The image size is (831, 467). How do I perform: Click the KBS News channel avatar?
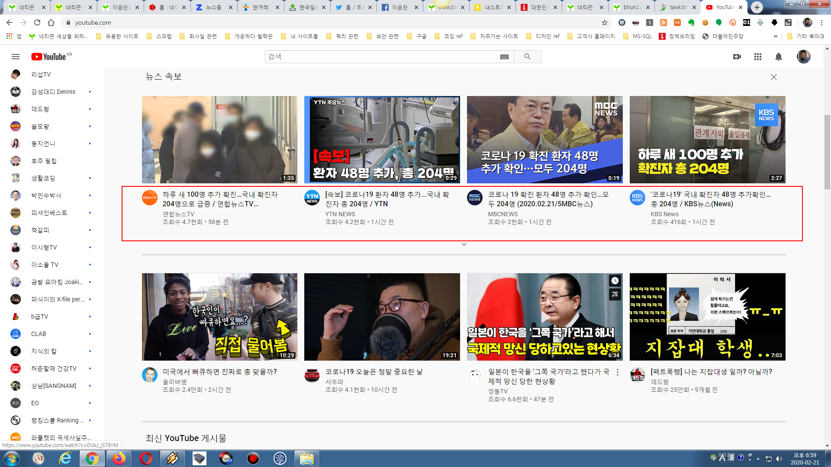[638, 198]
